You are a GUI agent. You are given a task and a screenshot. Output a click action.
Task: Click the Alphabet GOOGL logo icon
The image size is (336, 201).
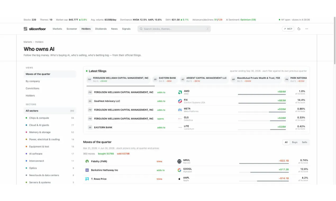[x=179, y=170]
